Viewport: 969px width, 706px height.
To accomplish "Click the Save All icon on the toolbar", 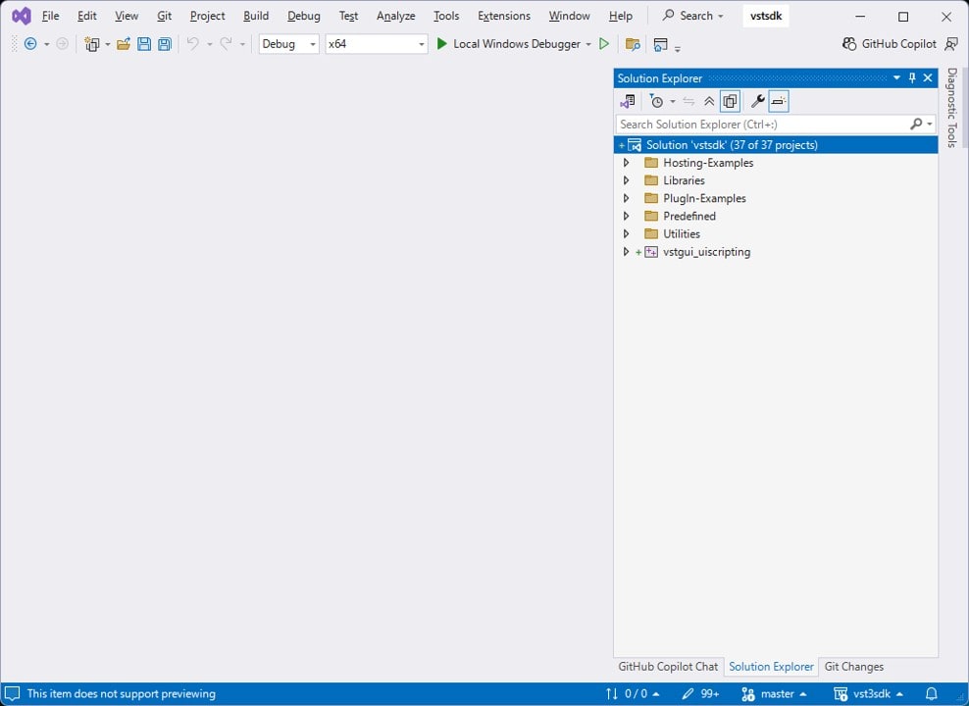I will 163,44.
